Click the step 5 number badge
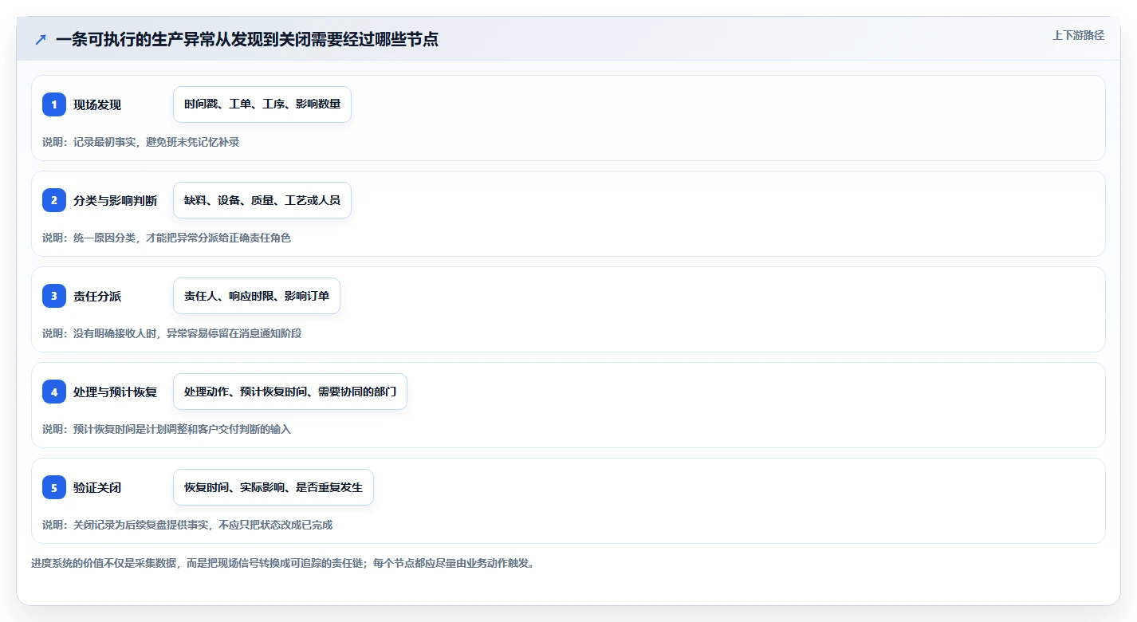The height and width of the screenshot is (622, 1137). pos(54,487)
